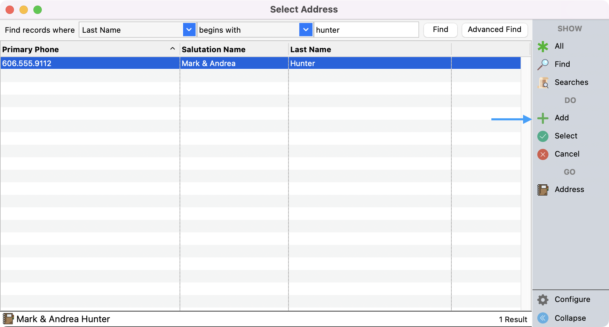This screenshot has width=609, height=327.
Task: Click the magnifying glass Find icon
Action: 543,64
